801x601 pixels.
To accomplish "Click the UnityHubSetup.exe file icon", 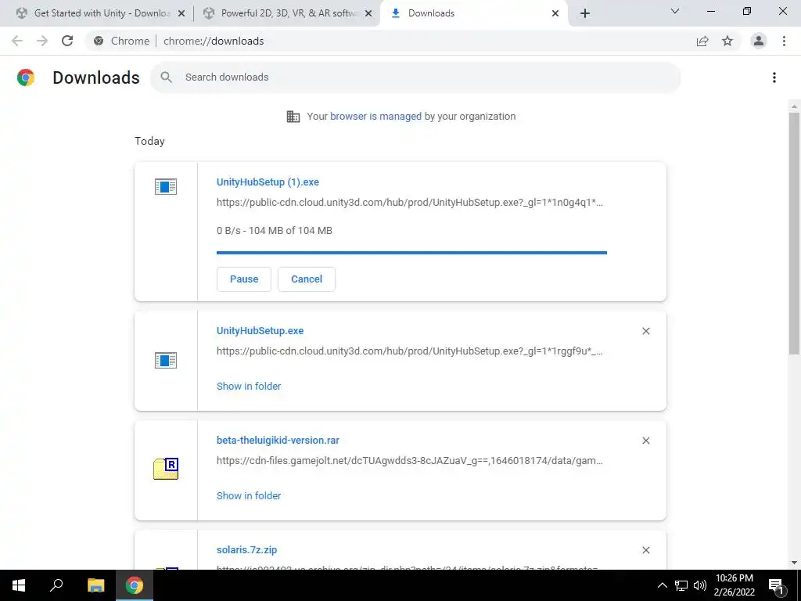I will 166,360.
